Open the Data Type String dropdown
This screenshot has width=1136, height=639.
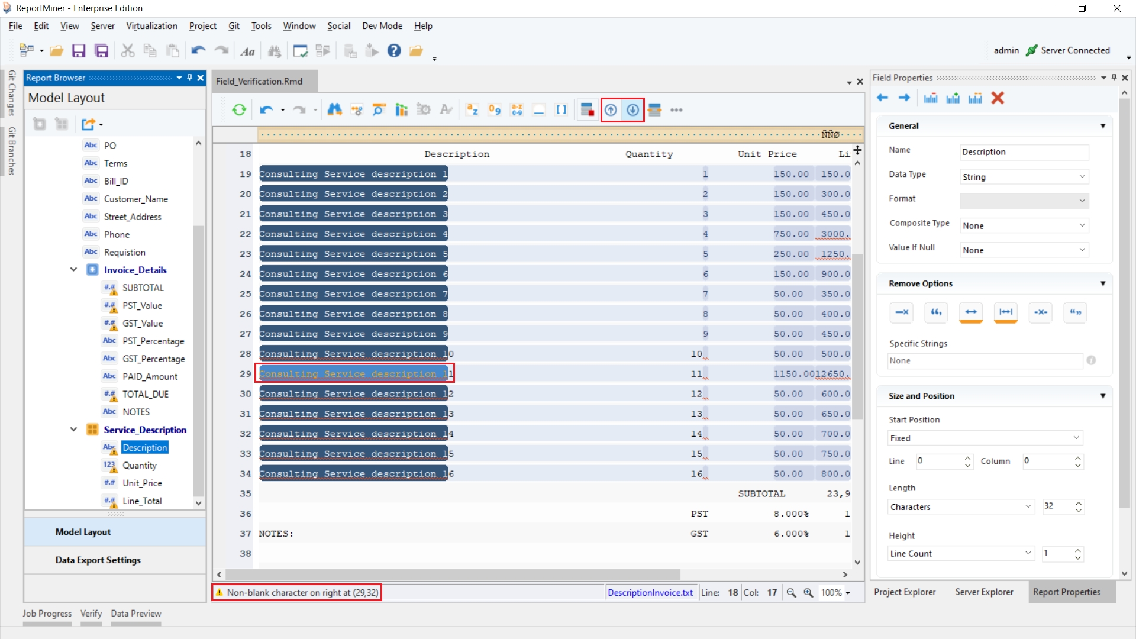tap(1024, 177)
